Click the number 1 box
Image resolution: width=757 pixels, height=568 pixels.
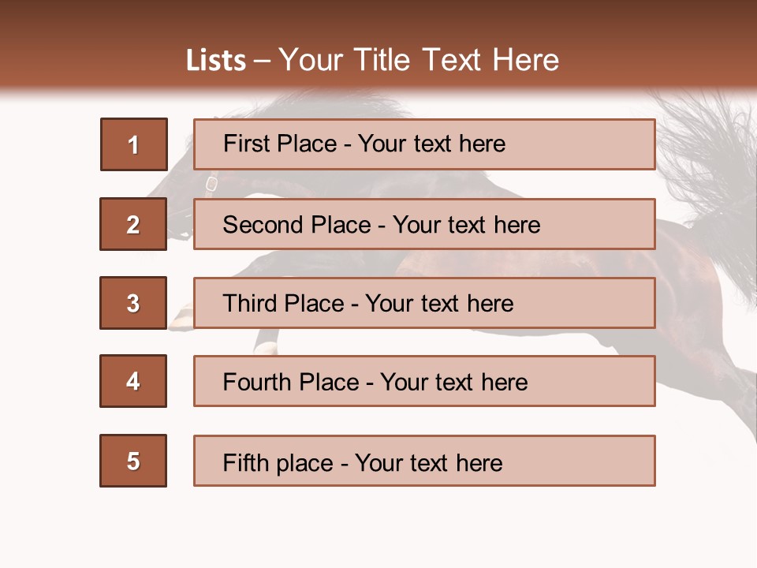coord(134,144)
